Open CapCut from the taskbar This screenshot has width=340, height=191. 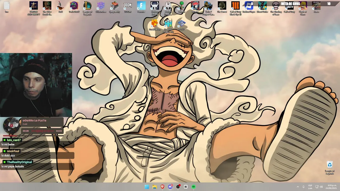(186, 187)
